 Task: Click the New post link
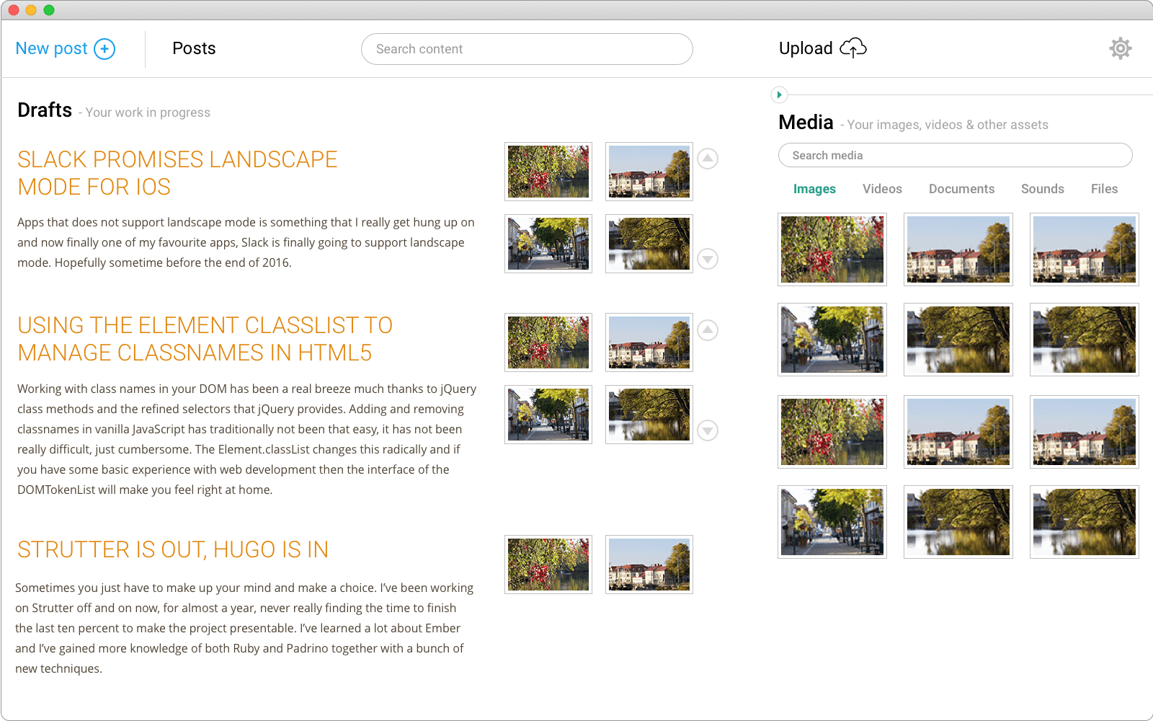click(x=51, y=48)
